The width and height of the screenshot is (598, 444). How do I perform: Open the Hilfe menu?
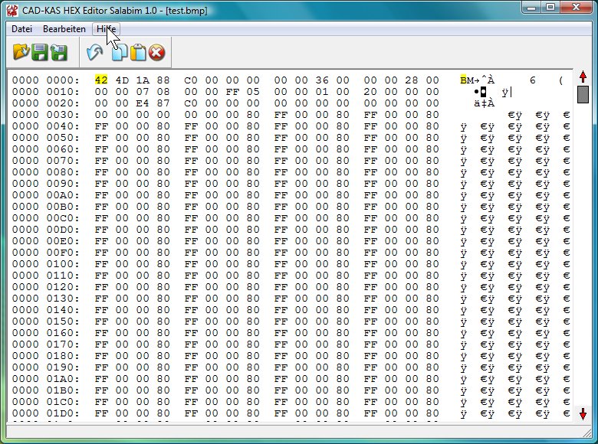[106, 28]
